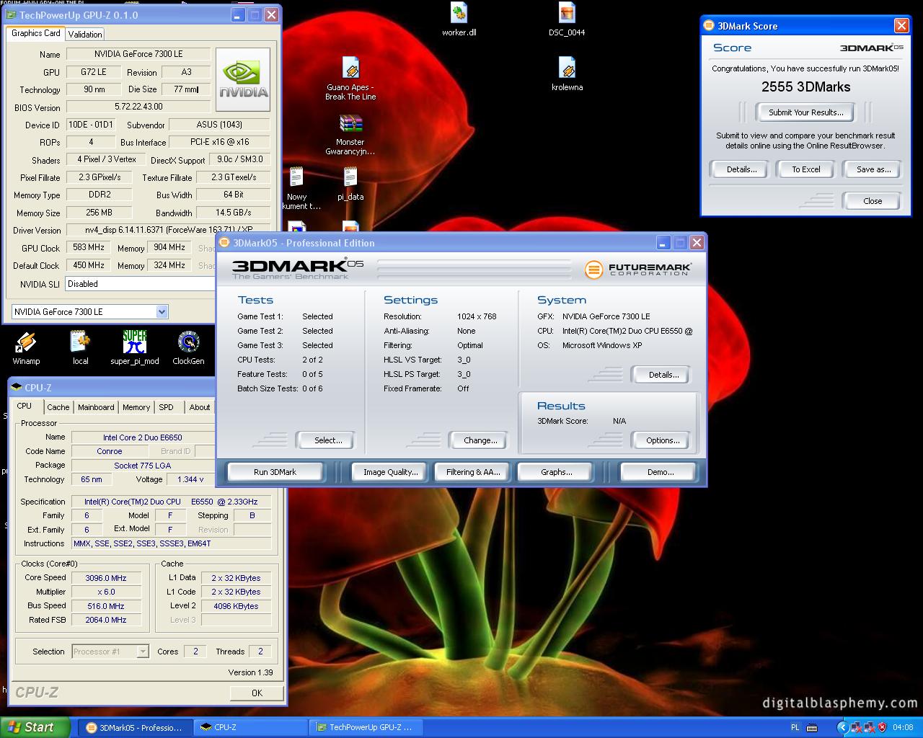
Task: Open Guano Apes - Break The Line file
Action: [350, 79]
